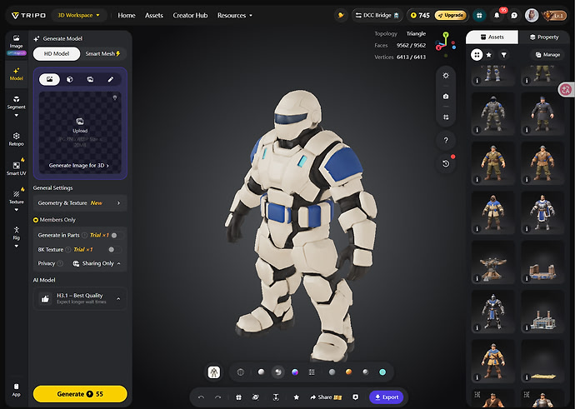This screenshot has height=409, width=575.
Task: Open Creator Hub
Action: coord(190,15)
